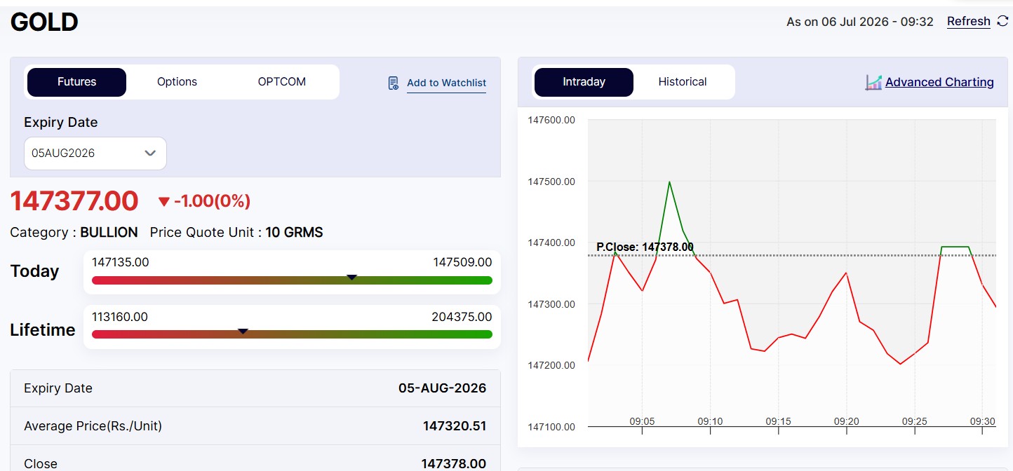Click the As on 06 Jul 2026 timestamp
The image size is (1013, 471).
click(x=860, y=22)
